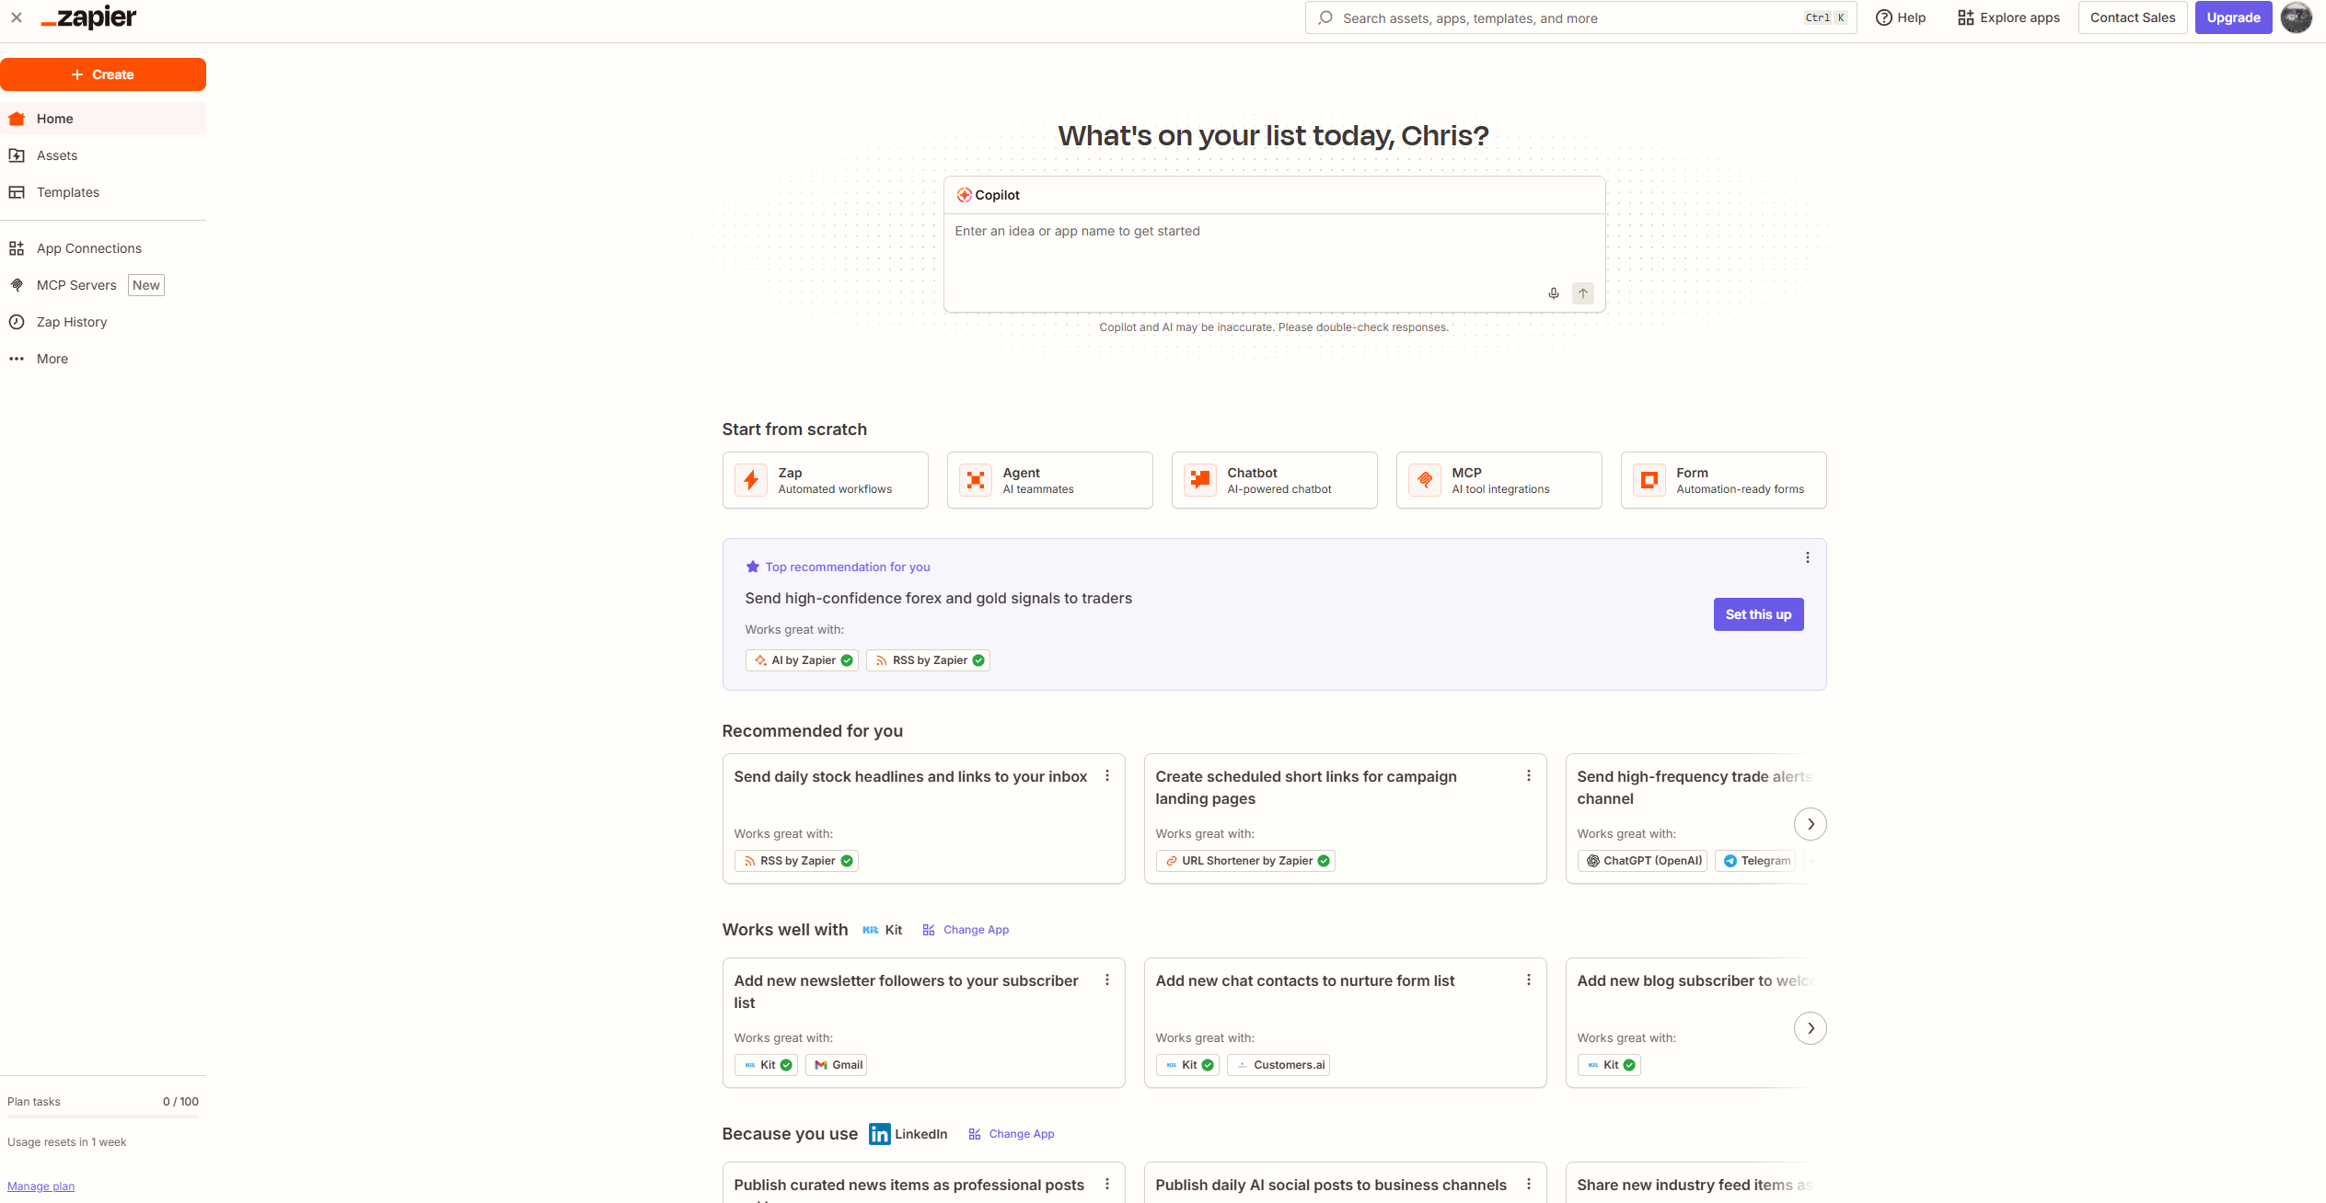Click Change App next to Kit
This screenshot has height=1203, width=2326.
coord(975,930)
